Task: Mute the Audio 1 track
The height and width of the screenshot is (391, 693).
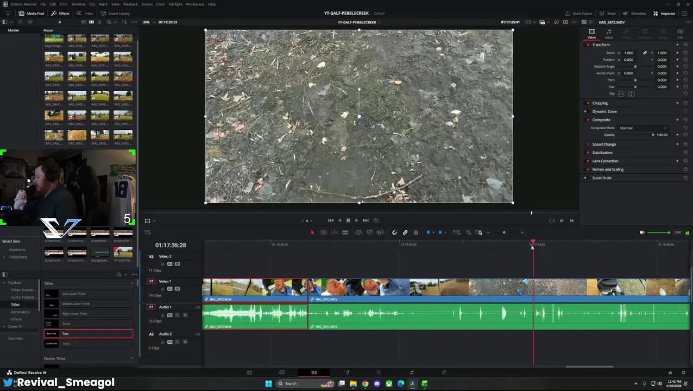Action: point(185,315)
